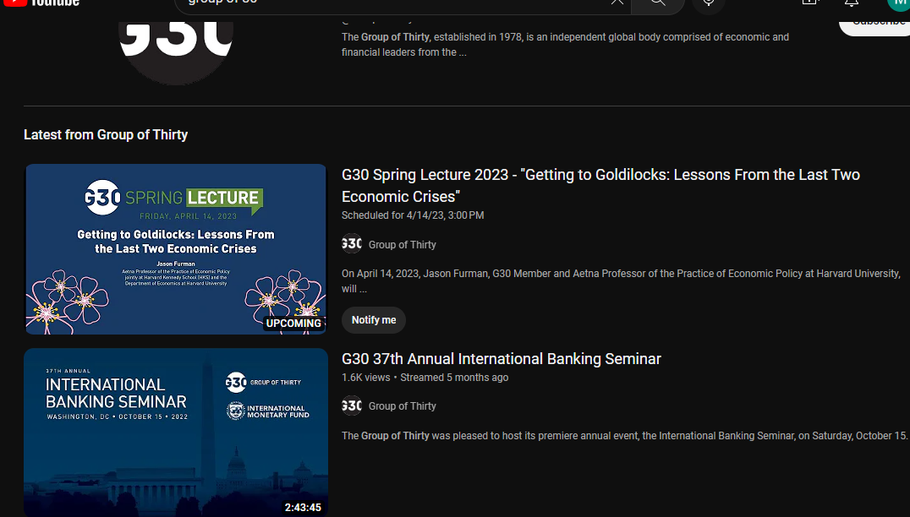Image resolution: width=910 pixels, height=517 pixels.
Task: Click the Notify me button
Action: coord(374,320)
